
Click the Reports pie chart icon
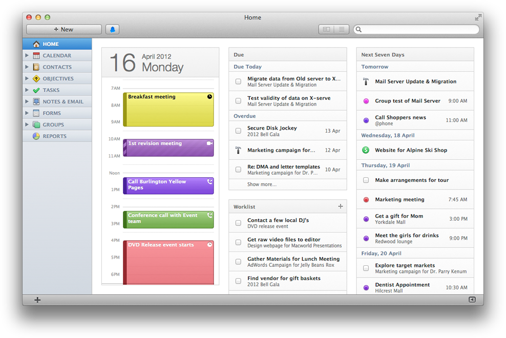36,136
